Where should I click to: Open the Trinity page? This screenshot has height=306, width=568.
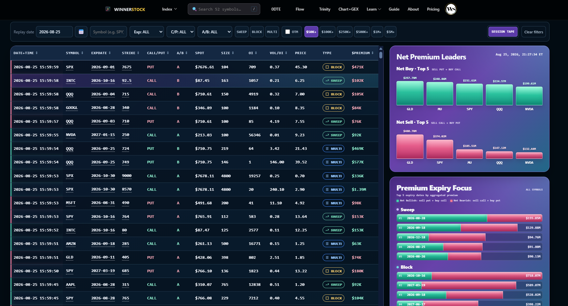coord(325,9)
